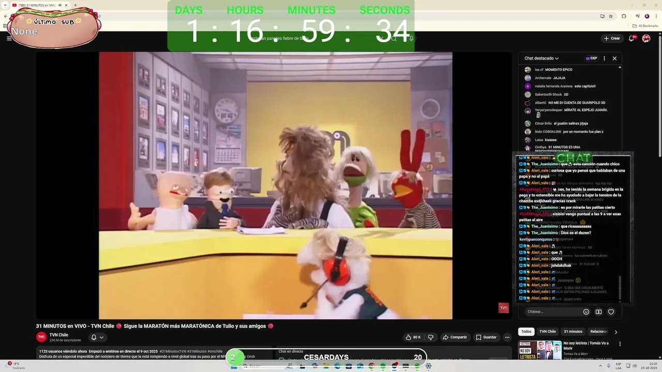The width and height of the screenshot is (662, 372).
Task: Select the TVN Chile filter chip
Action: [547, 332]
